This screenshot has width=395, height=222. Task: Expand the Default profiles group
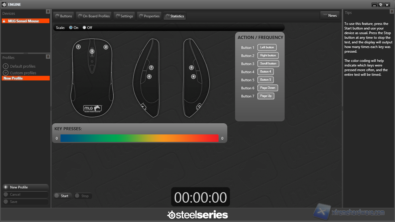coord(5,66)
